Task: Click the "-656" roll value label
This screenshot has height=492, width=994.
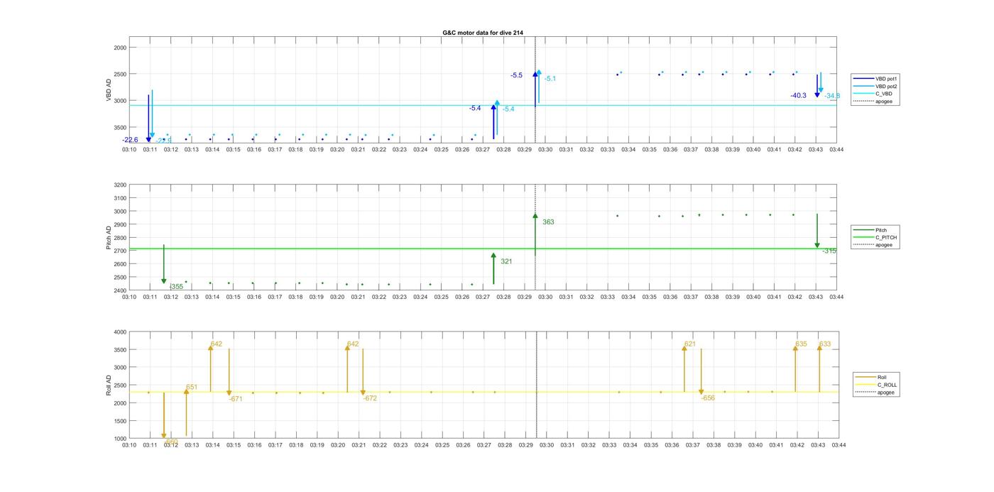Action: [x=708, y=398]
